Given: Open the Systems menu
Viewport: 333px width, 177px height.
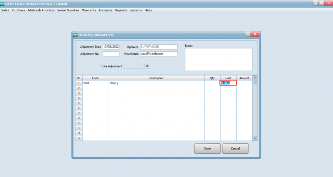Looking at the screenshot, I should coord(136,10).
